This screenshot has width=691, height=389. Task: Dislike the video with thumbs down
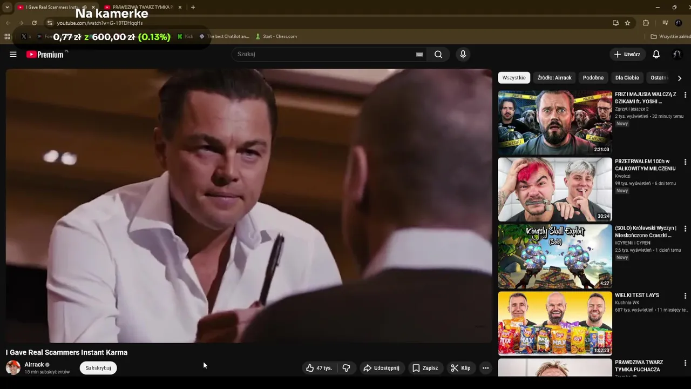(x=346, y=368)
